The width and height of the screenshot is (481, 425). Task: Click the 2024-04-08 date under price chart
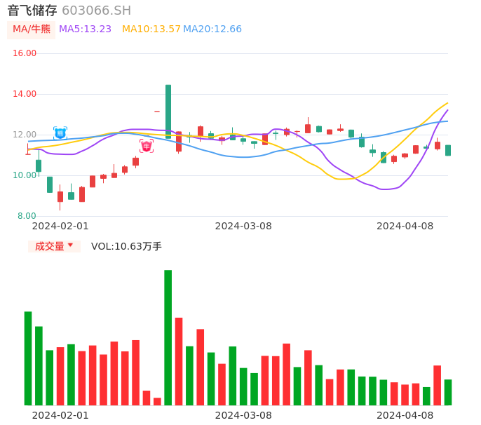(405, 226)
